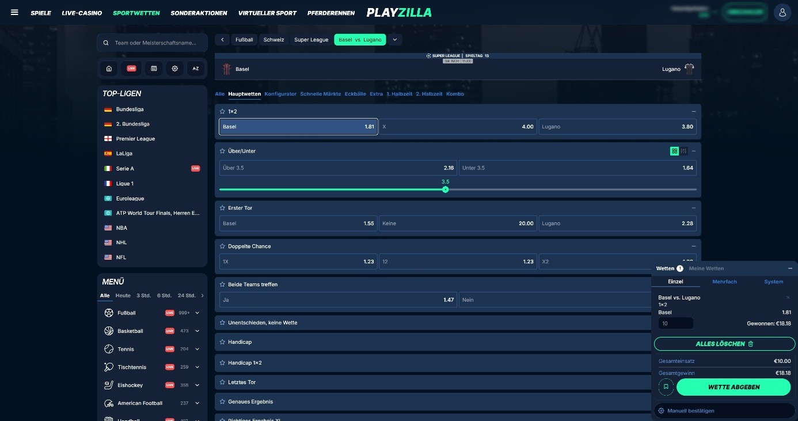
Task: Go to sportsbook home via house icon
Action: pos(109,69)
